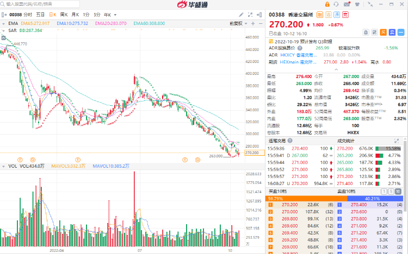Switch to 1分 one-minute chart tab
408x254 pixels.
point(86,15)
